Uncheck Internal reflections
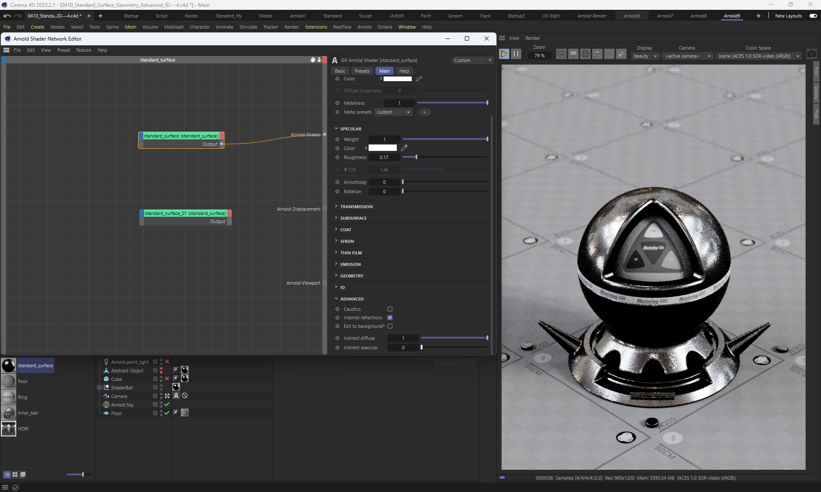Screen dimensions: 821x492 390,318
